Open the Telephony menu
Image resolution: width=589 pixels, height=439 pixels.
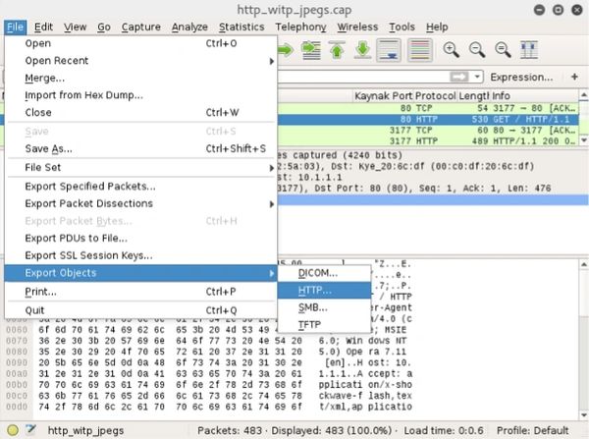300,27
